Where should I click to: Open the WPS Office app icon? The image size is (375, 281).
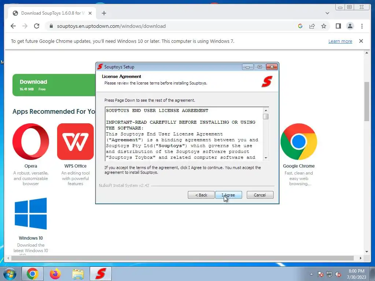pyautogui.click(x=75, y=142)
